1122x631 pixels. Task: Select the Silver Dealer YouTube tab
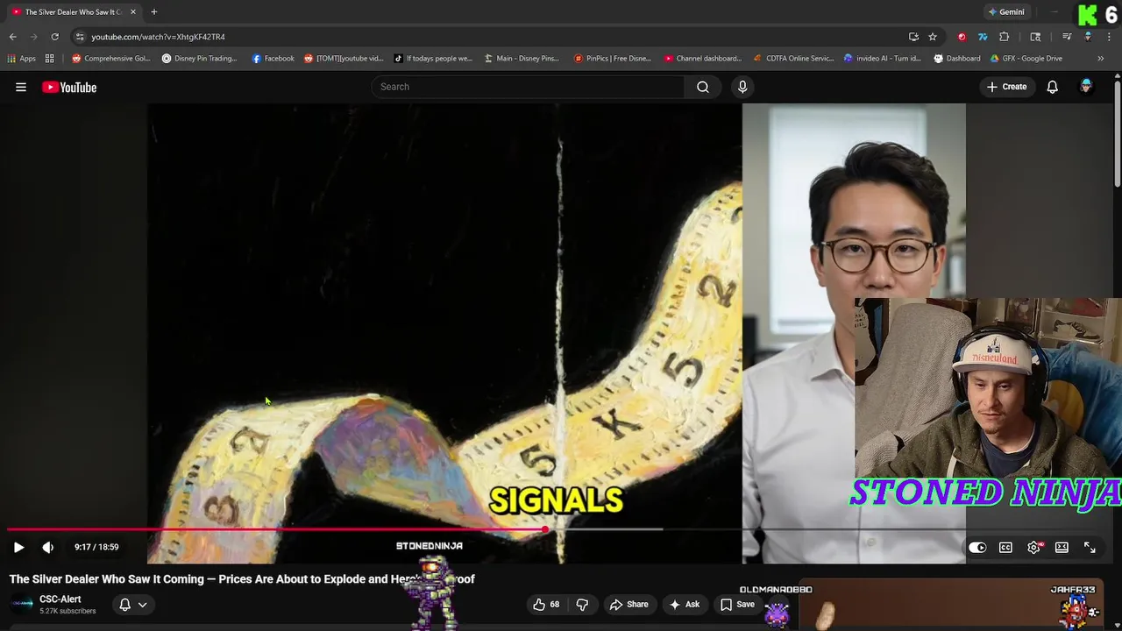click(x=72, y=12)
